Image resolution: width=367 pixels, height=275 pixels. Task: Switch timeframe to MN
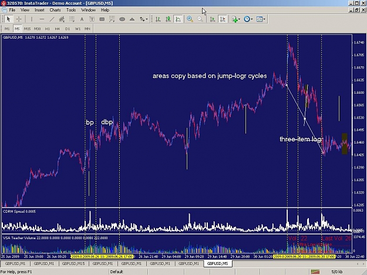pos(87,29)
